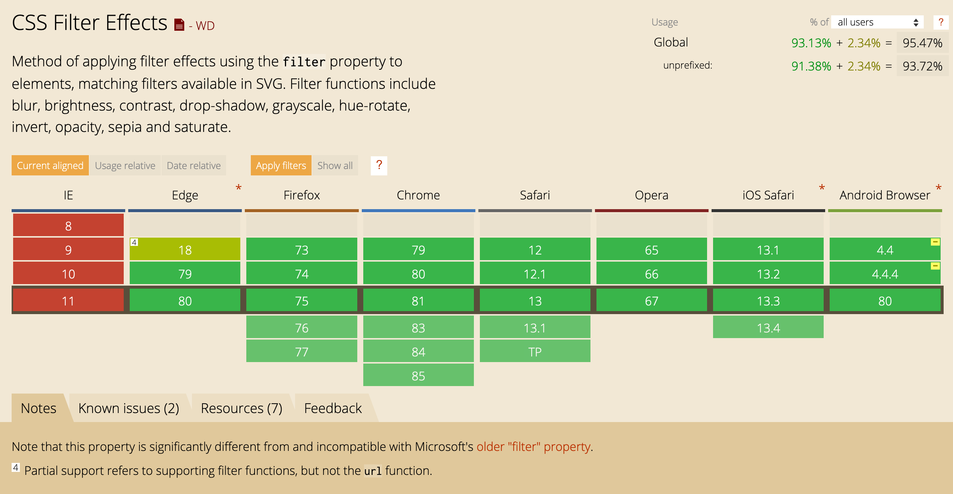Click the Chrome 85 version cell
Screen dimensions: 953x494
418,376
